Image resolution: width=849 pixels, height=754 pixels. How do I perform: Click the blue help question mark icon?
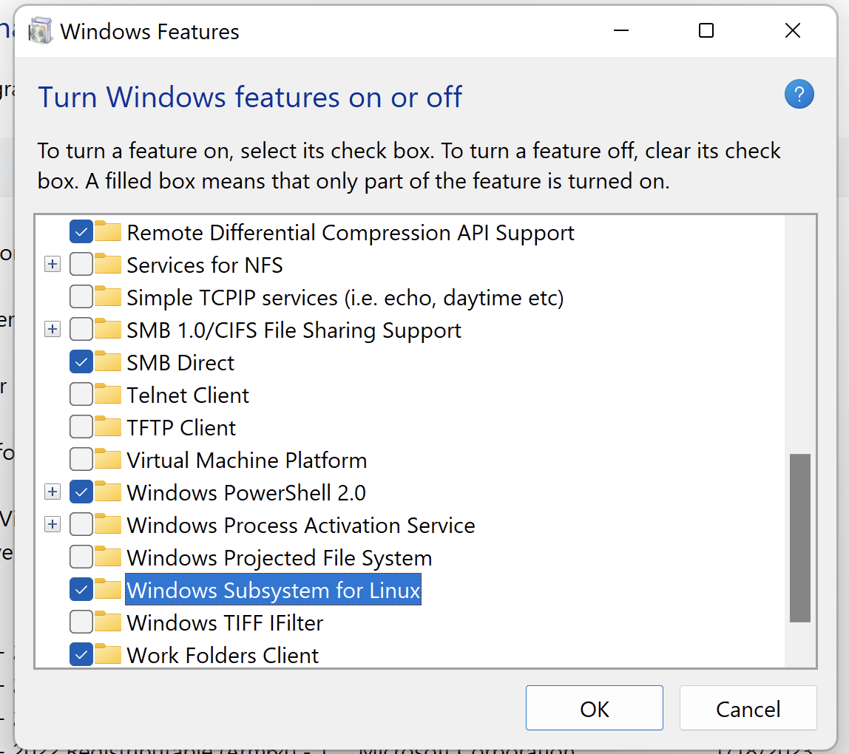point(799,95)
